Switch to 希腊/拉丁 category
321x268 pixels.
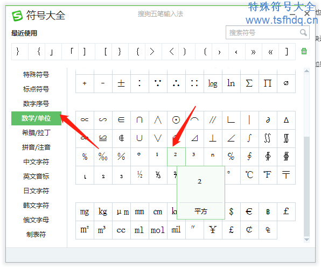coord(36,133)
